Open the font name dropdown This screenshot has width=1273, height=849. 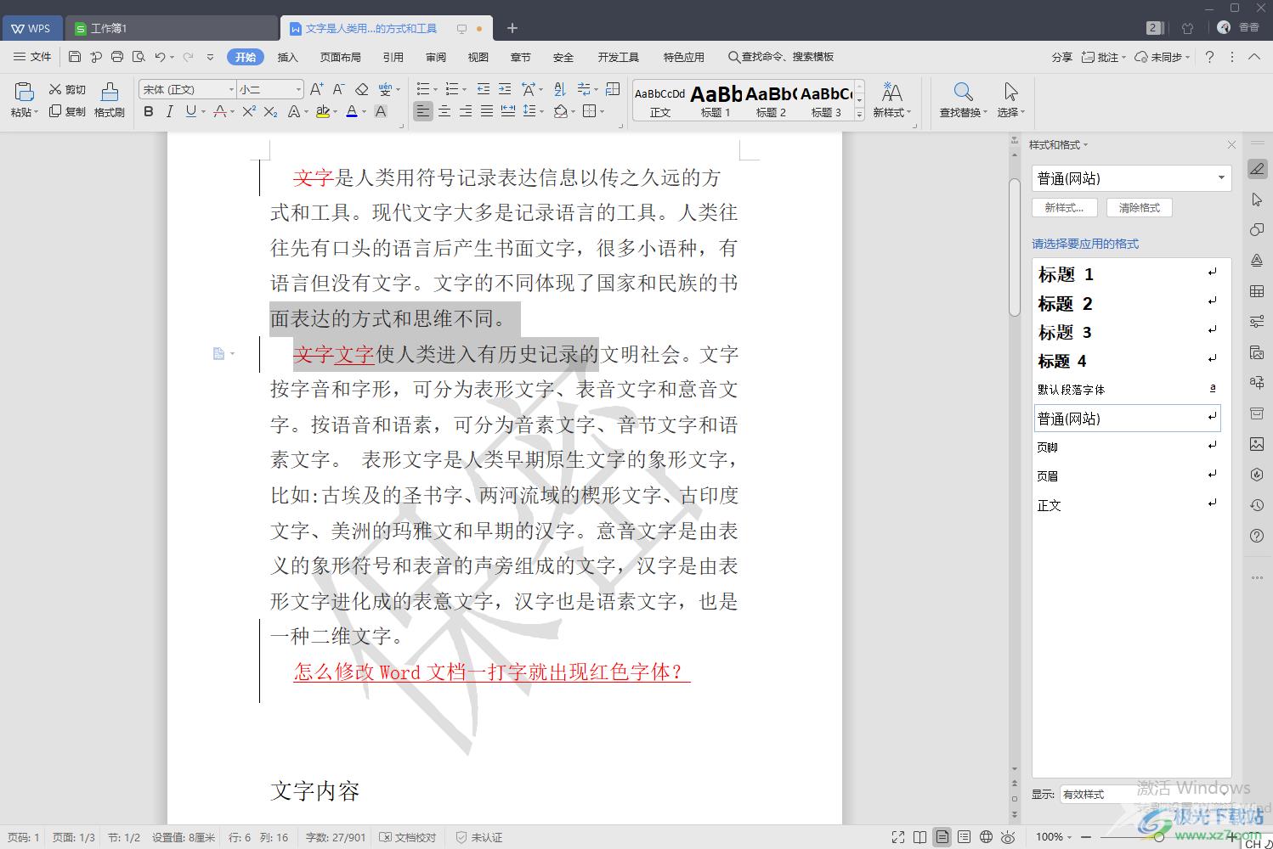pos(231,89)
